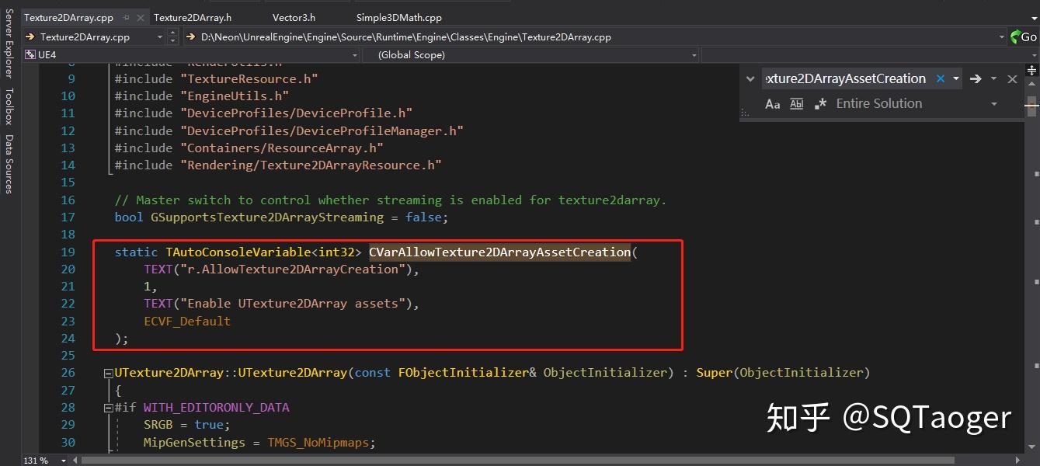The width and height of the screenshot is (1040, 466).
Task: Click the 131% zoom level control
Action: coord(37,459)
